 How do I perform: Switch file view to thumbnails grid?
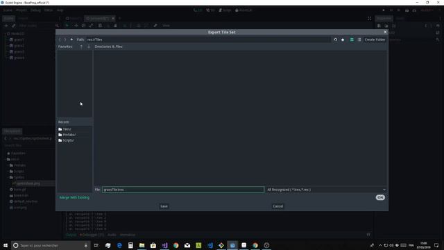click(352, 40)
